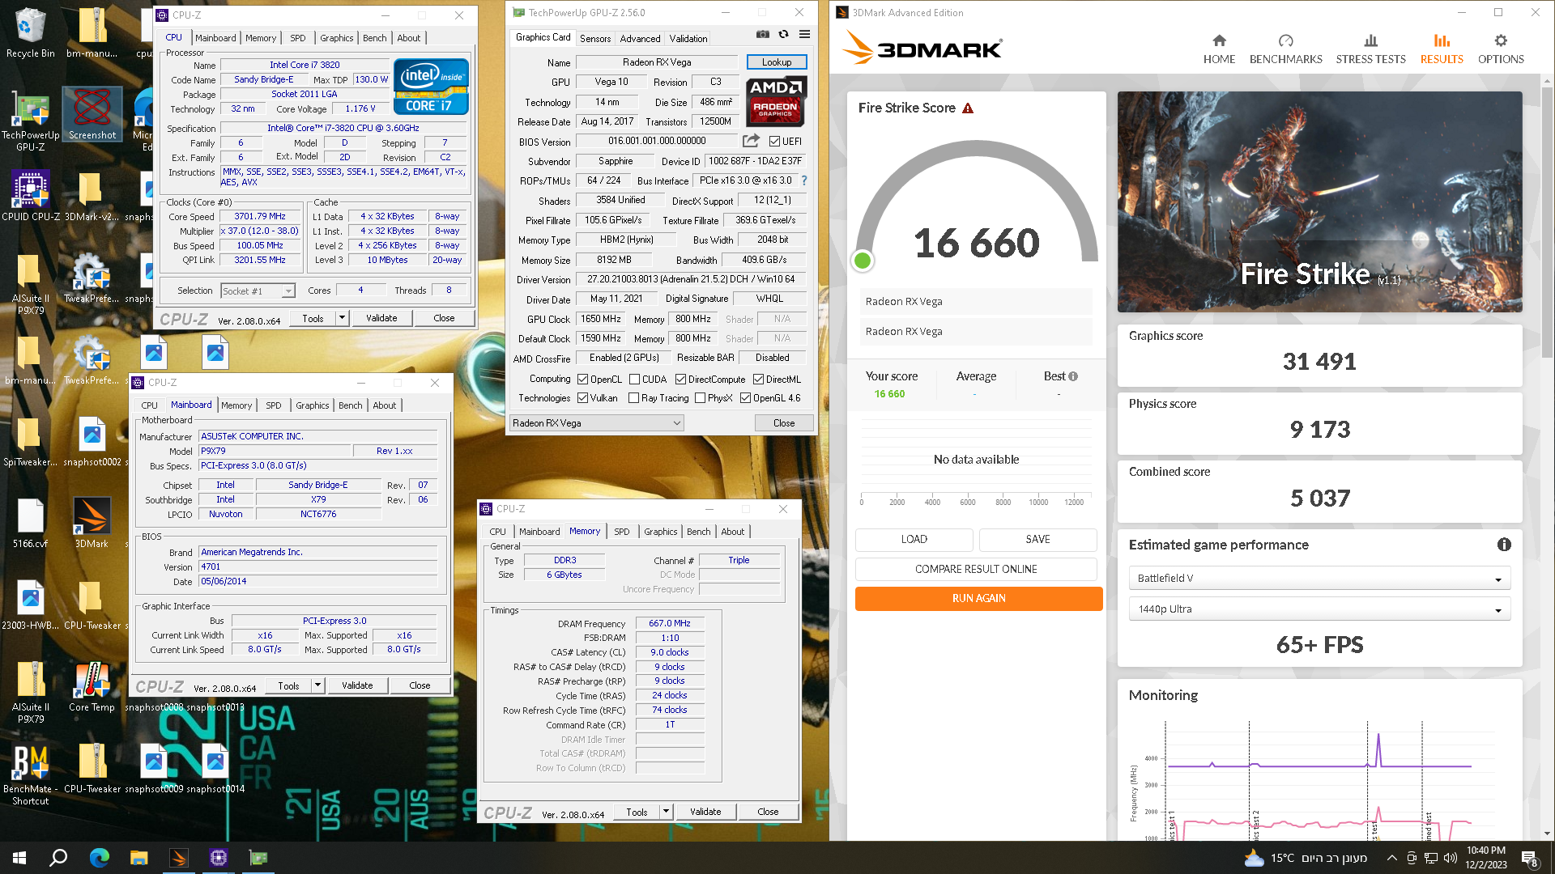Open Radeon RX Vega GPU selector dropdown
Viewport: 1555px width, 874px height.
[597, 423]
